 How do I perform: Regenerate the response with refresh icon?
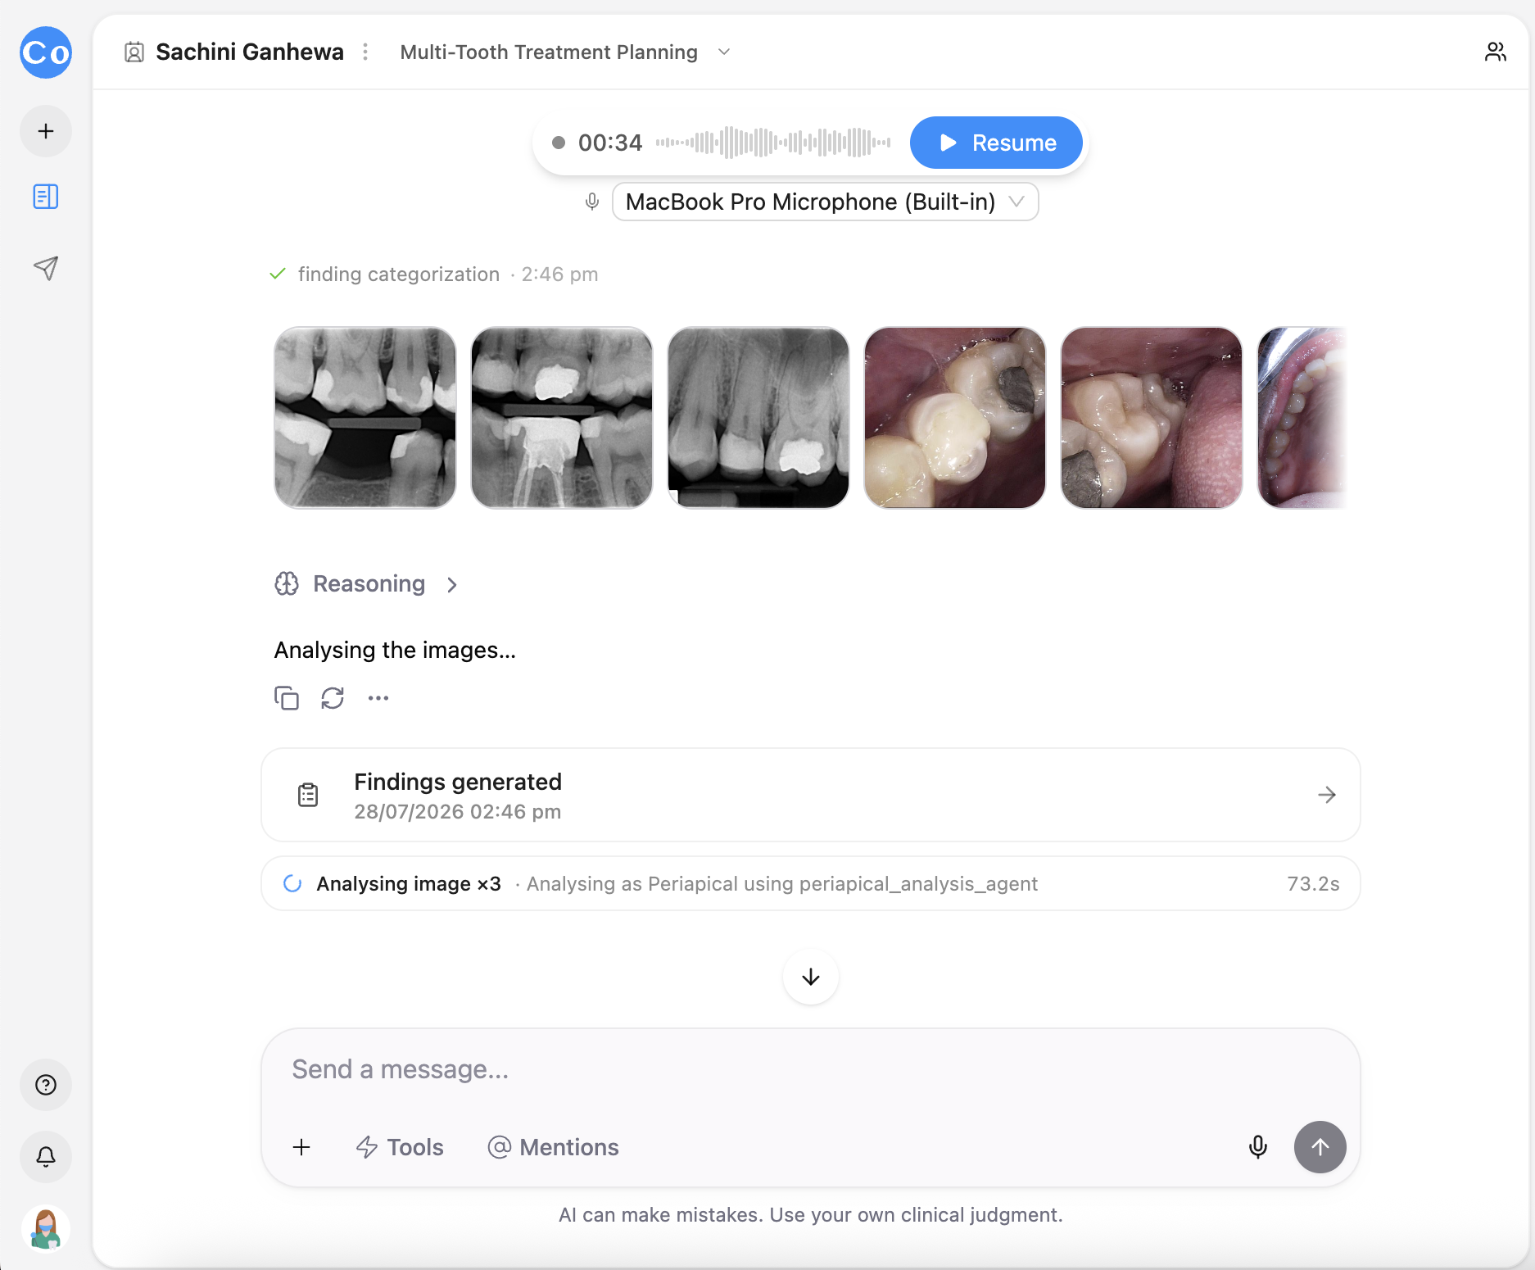[x=333, y=698]
